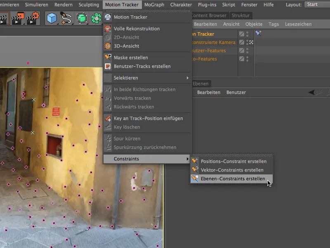Toggle visibility dots of rekonstruierte Kamera
Screen dimensions: 330x248
coord(247,42)
